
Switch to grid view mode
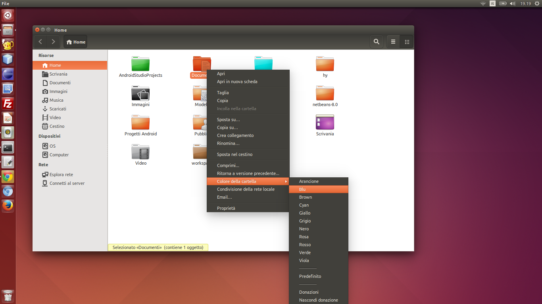(x=406, y=42)
